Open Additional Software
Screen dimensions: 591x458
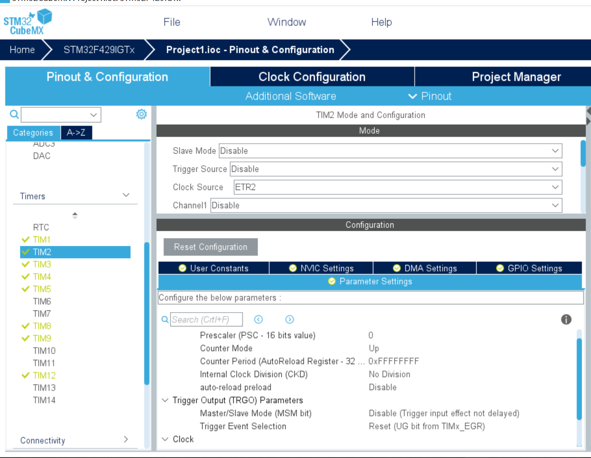[291, 96]
